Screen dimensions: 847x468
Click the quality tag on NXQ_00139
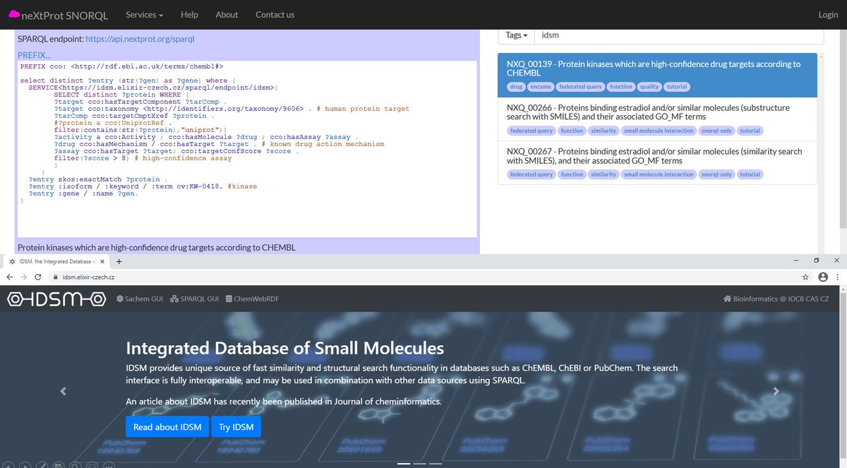click(x=648, y=87)
